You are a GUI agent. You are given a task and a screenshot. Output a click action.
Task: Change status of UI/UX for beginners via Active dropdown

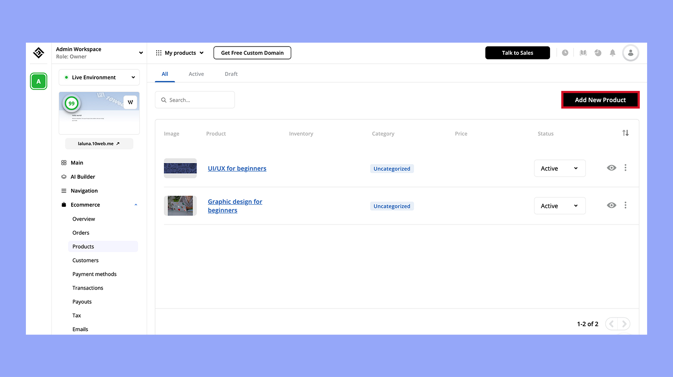pyautogui.click(x=560, y=168)
